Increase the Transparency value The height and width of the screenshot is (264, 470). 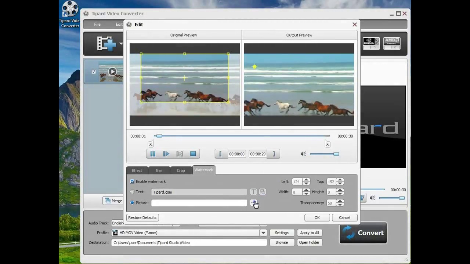[340, 201]
